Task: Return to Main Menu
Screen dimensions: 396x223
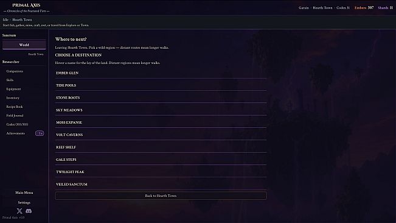Action: [24, 193]
